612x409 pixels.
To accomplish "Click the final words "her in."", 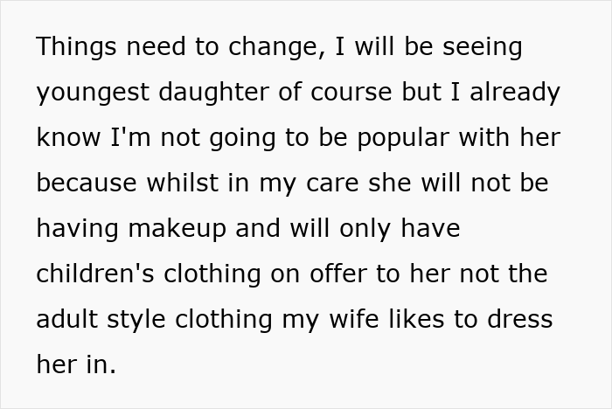I will [76, 364].
